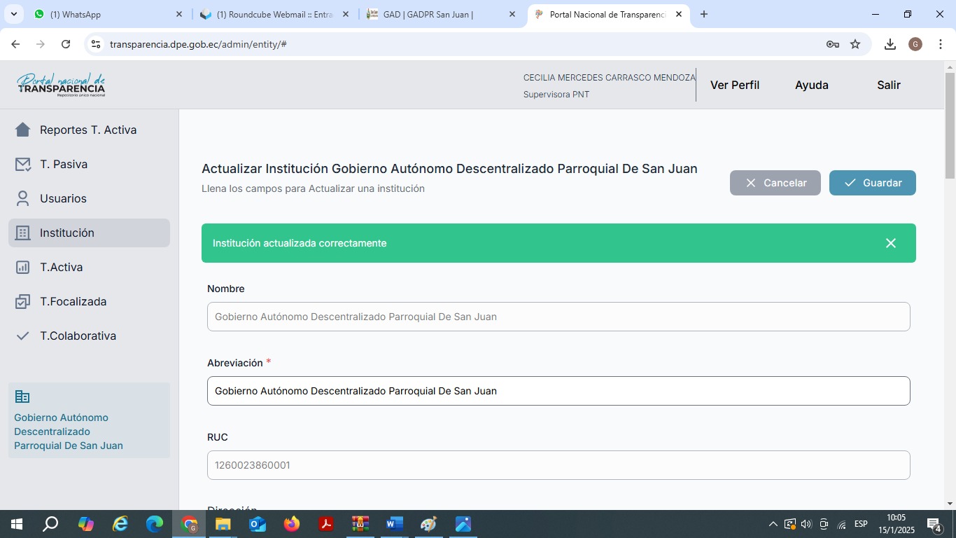Select the T.Activa chart icon
Image resolution: width=956 pixels, height=538 pixels.
click(x=23, y=267)
